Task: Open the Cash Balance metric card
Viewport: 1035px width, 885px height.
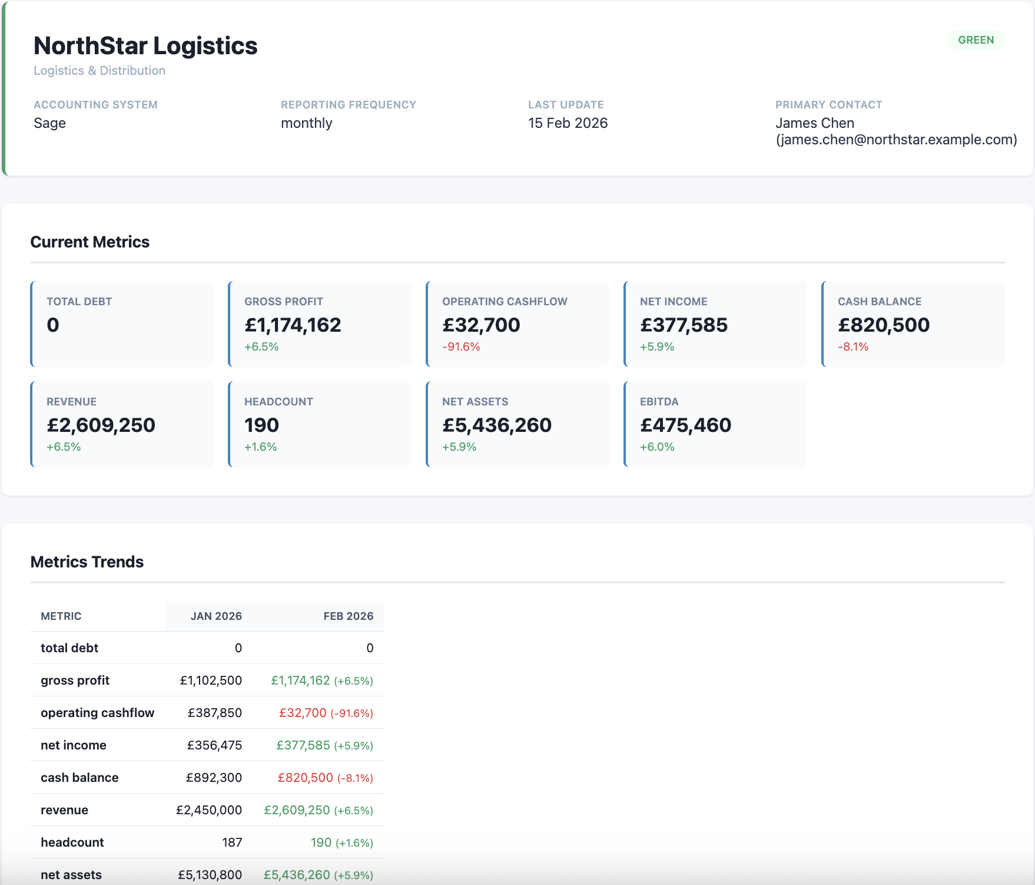Action: click(x=913, y=323)
